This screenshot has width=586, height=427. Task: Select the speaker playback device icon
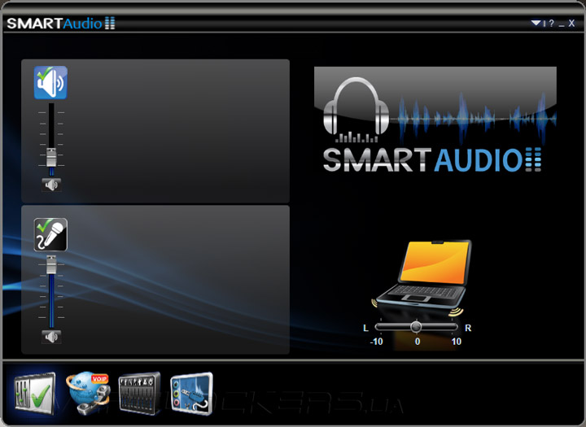pyautogui.click(x=50, y=83)
